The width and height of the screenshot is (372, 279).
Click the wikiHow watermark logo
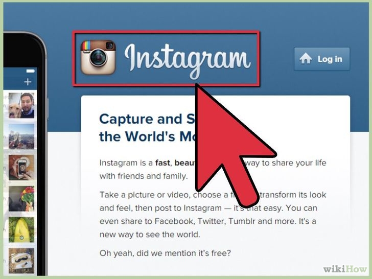pyautogui.click(x=345, y=269)
